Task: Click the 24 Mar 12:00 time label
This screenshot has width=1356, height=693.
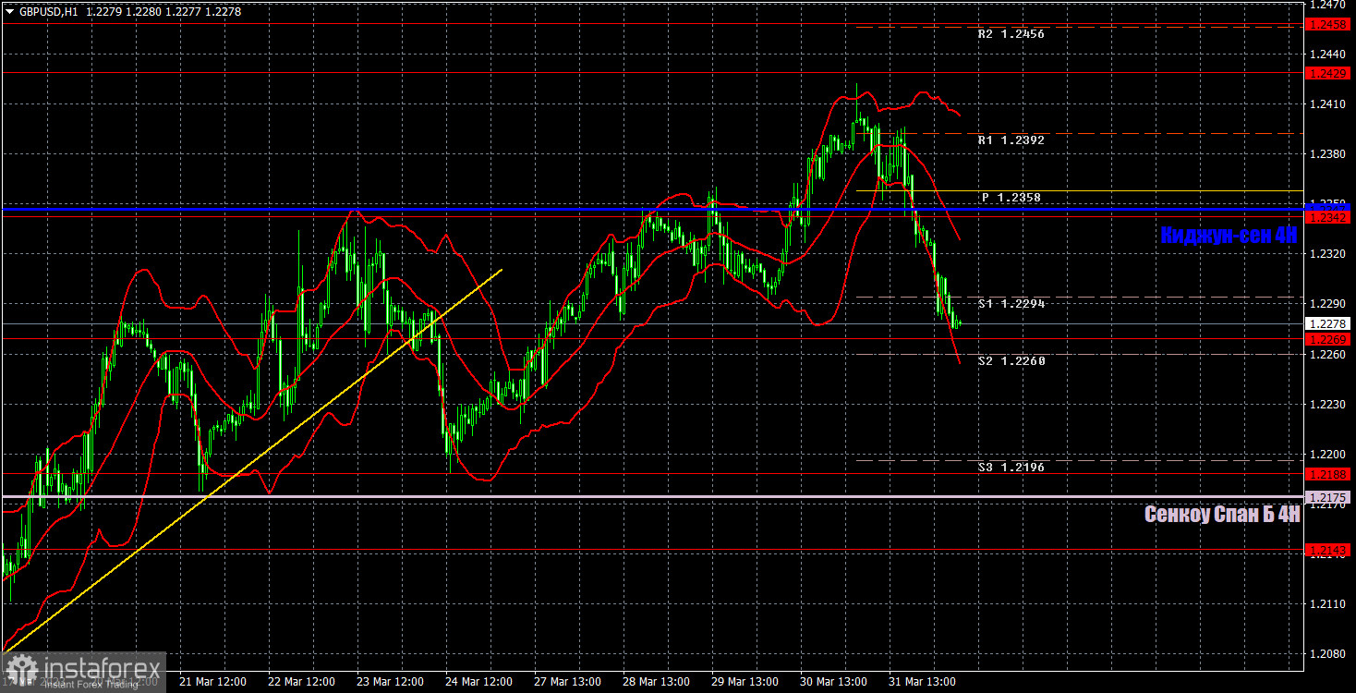Action: pyautogui.click(x=479, y=681)
